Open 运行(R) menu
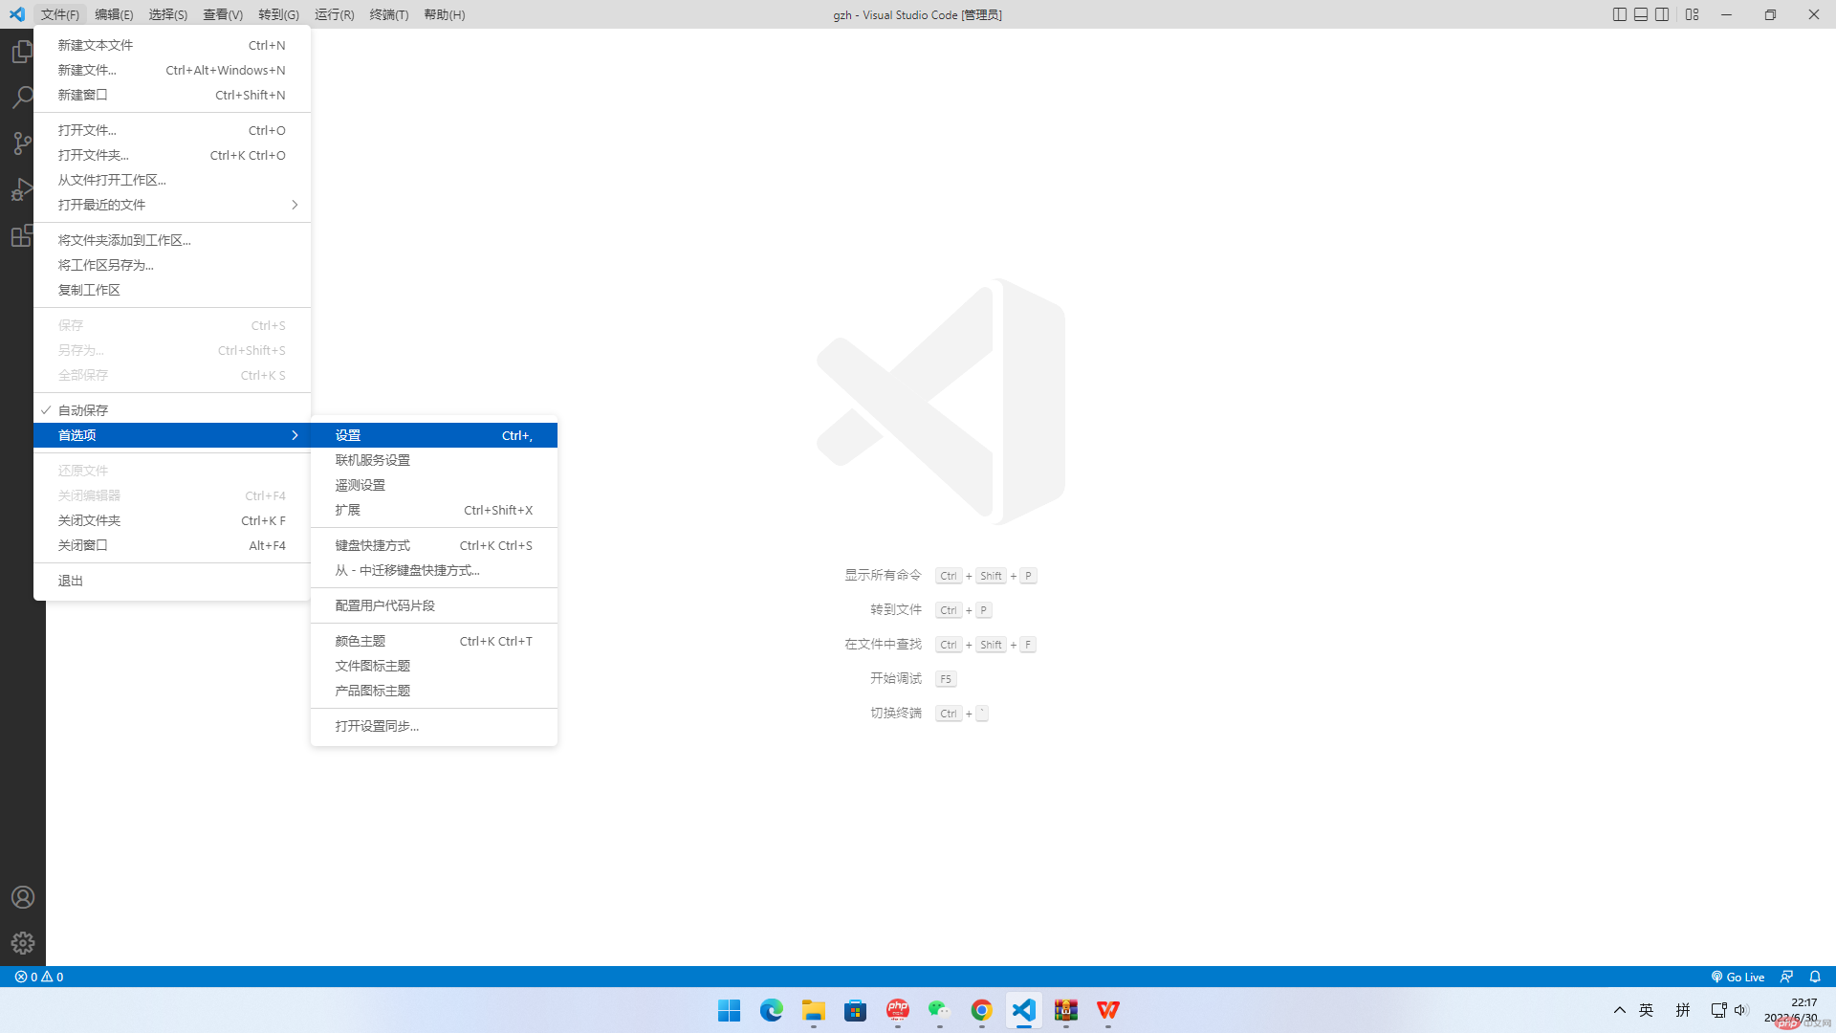 [335, 14]
